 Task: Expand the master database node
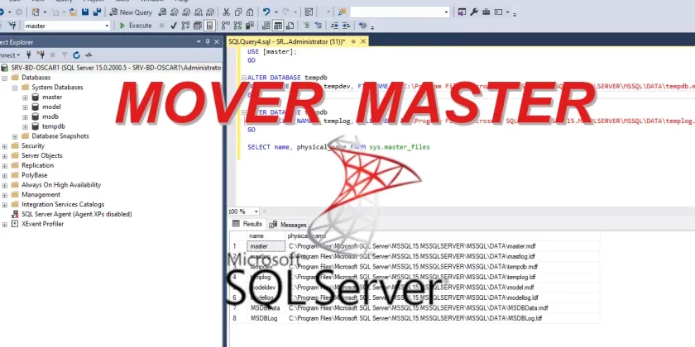click(x=25, y=97)
